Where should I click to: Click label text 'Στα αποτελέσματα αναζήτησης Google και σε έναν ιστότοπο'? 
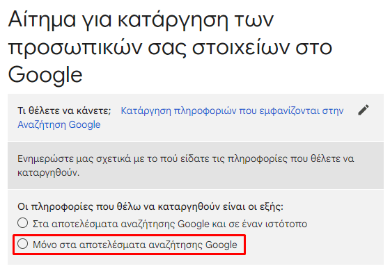(x=170, y=224)
